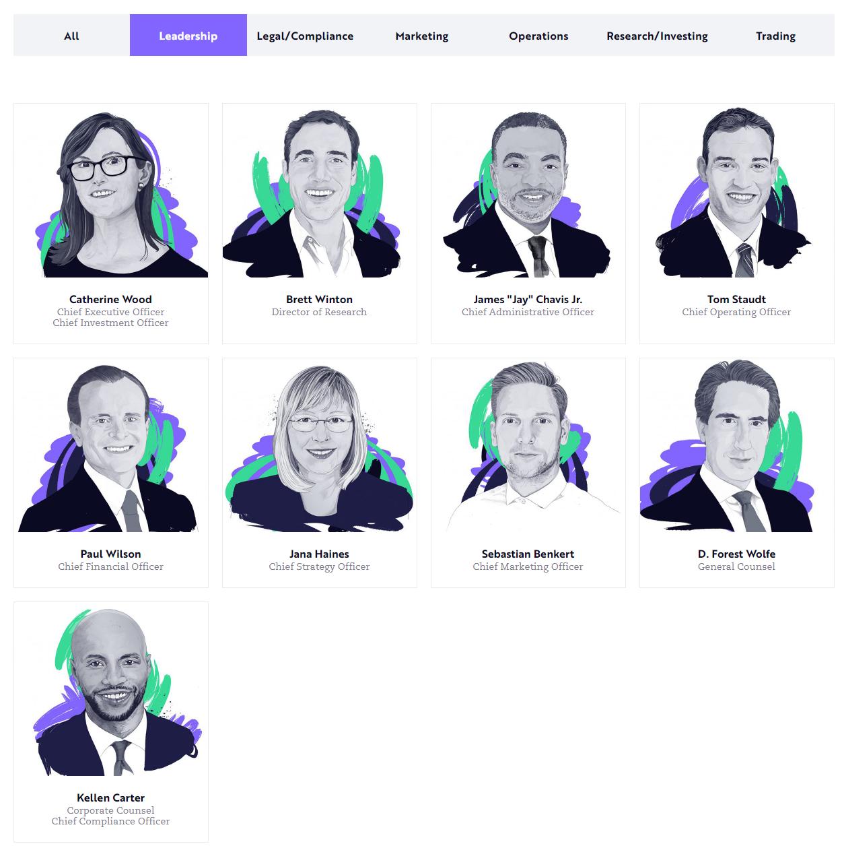Click Sebastian Benkert's portrait image
Image resolution: width=842 pixels, height=846 pixels.
point(528,446)
